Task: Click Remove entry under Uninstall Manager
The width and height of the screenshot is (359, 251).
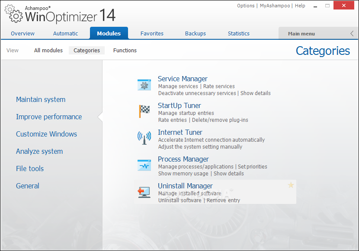Action: point(224,200)
